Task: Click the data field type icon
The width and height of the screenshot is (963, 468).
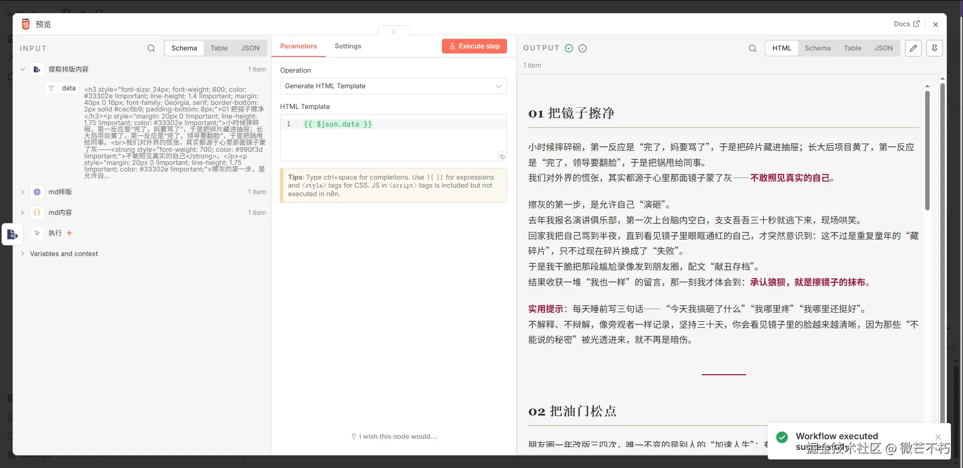Action: click(x=51, y=88)
